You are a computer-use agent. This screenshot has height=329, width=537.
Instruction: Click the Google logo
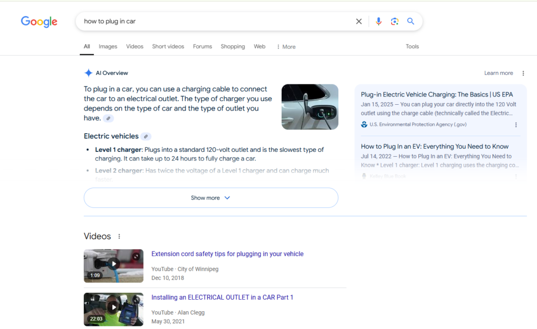[x=39, y=21]
